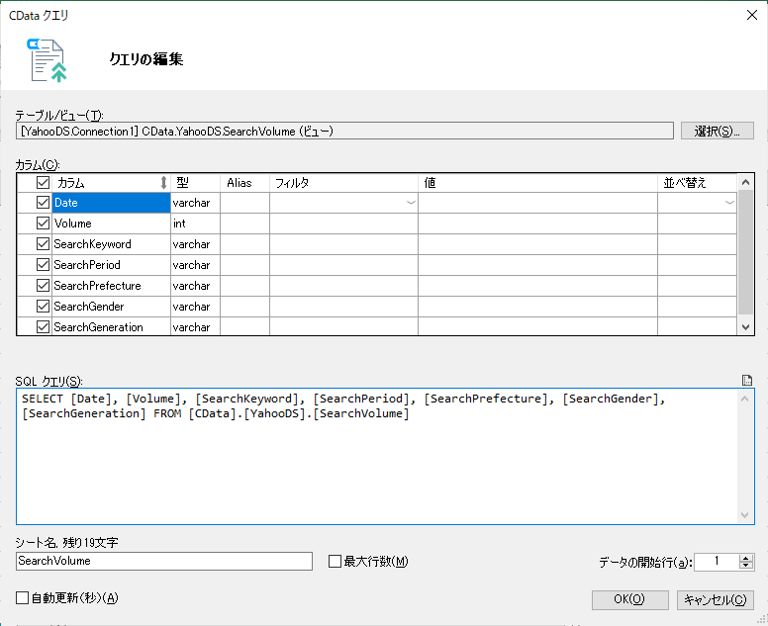
Task: Click the column list scroll-up arrow
Action: click(745, 182)
